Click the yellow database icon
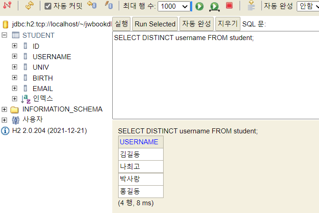The width and height of the screenshot is (319, 213). point(5,24)
